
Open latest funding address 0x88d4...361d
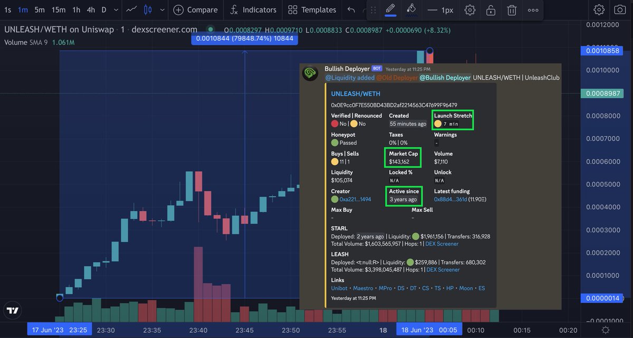point(450,200)
